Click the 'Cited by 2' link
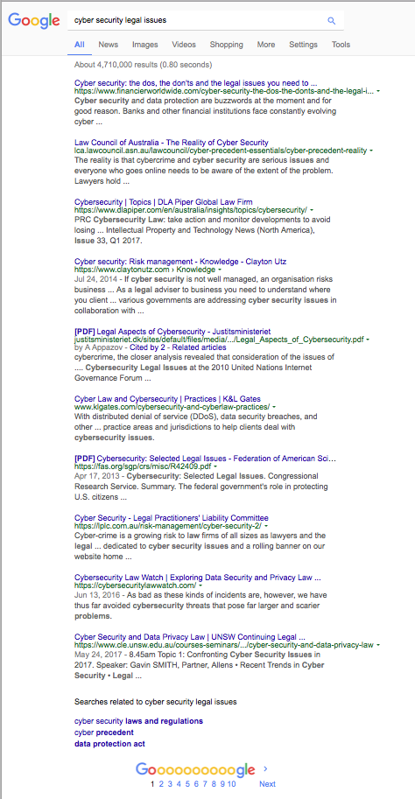Viewport: 415px width, 799px height. 149,347
